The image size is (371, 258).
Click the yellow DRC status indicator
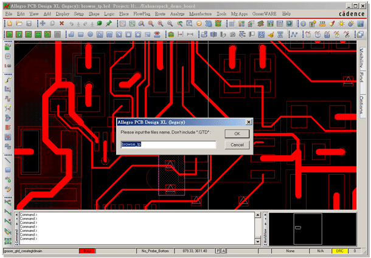tap(339, 251)
